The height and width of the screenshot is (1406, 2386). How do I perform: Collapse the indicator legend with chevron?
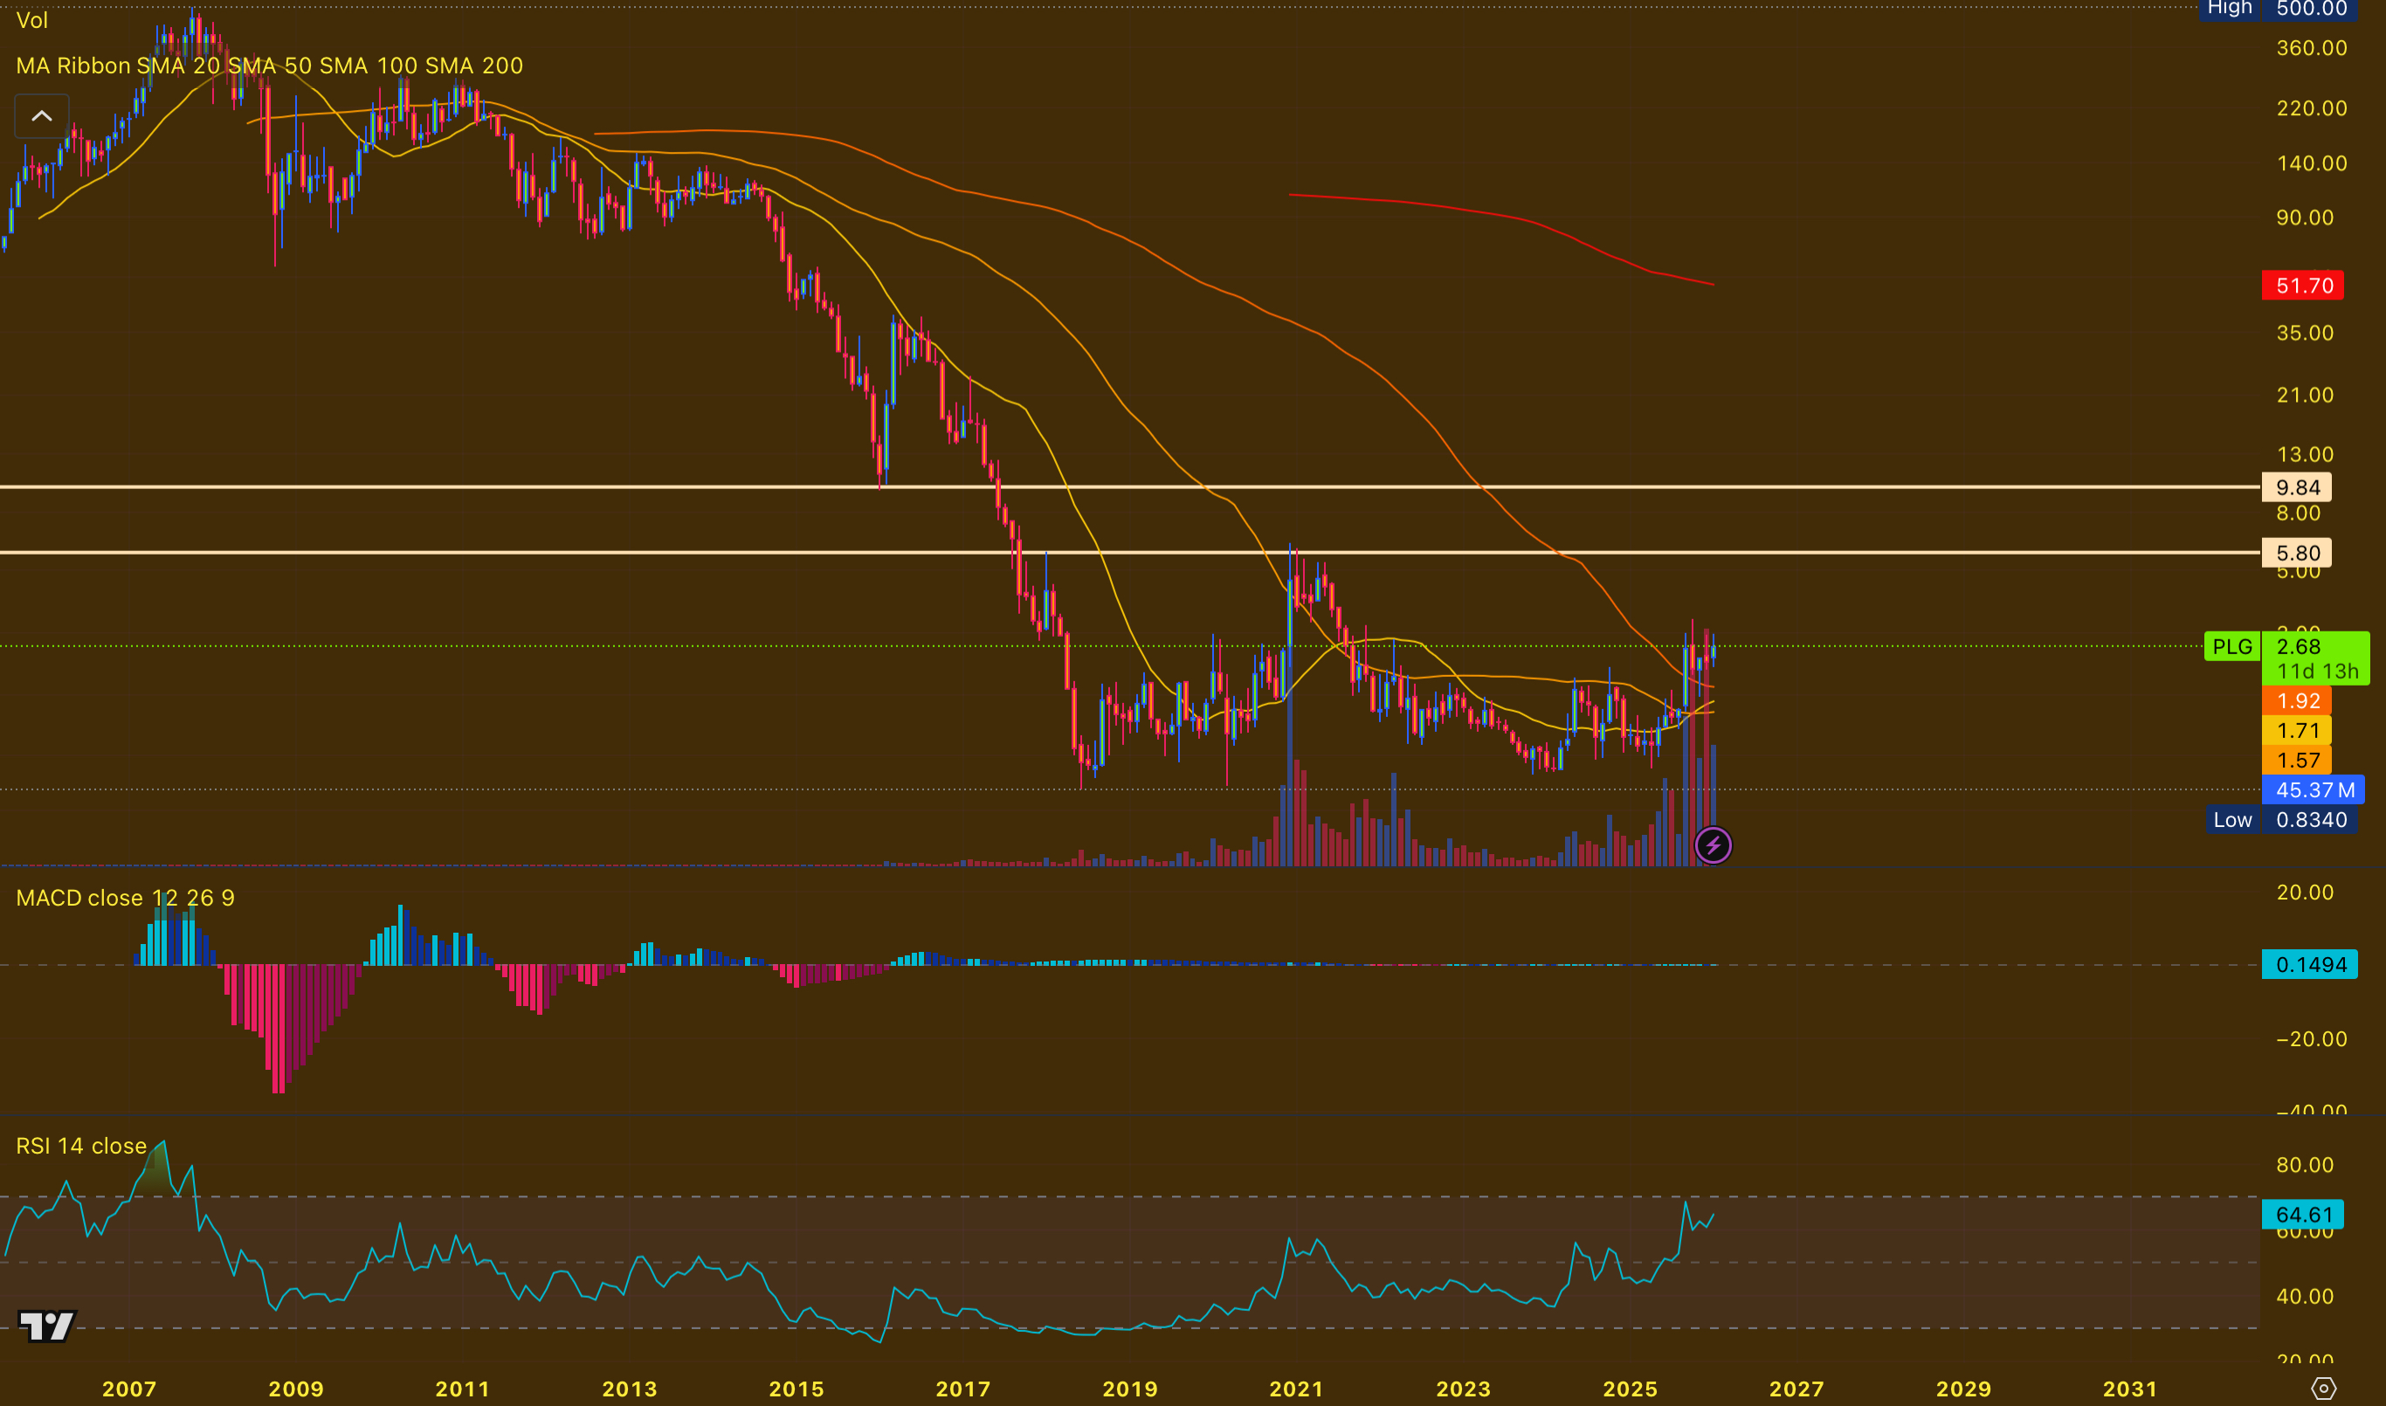point(42,115)
